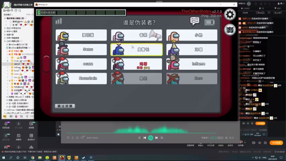This screenshot has height=161, width=286.
Task: Select 多媒体 source tab
Action: [221, 146]
